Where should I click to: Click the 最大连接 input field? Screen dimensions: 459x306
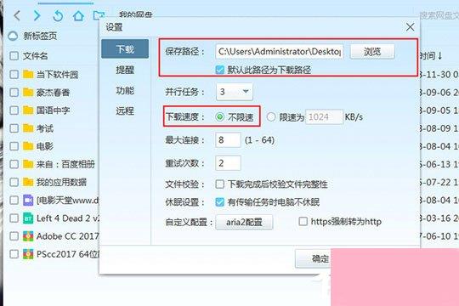[x=228, y=140]
